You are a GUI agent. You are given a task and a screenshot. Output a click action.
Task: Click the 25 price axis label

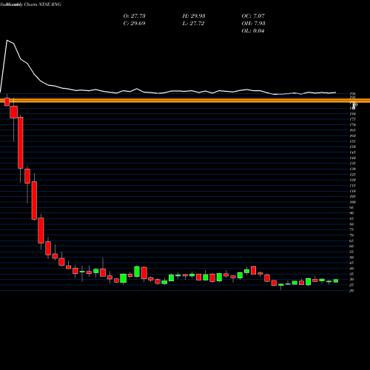click(x=351, y=285)
